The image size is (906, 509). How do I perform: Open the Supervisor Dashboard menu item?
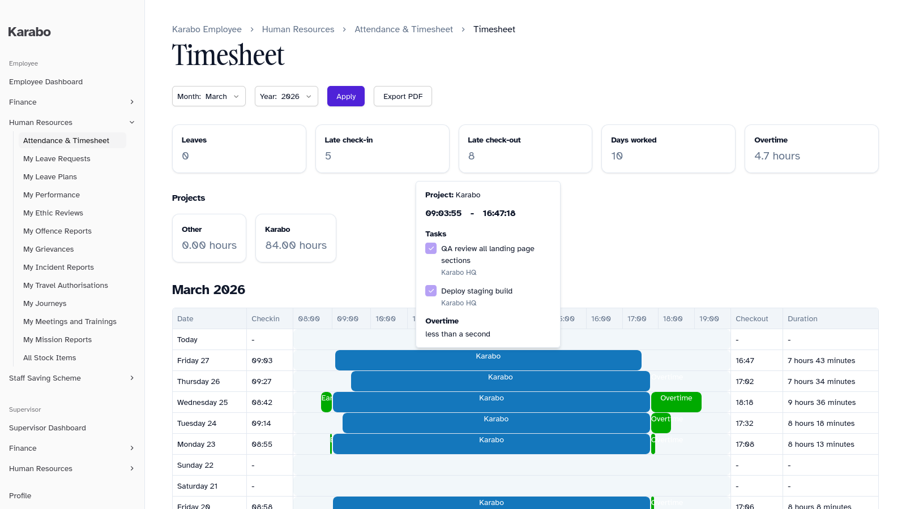(48, 428)
